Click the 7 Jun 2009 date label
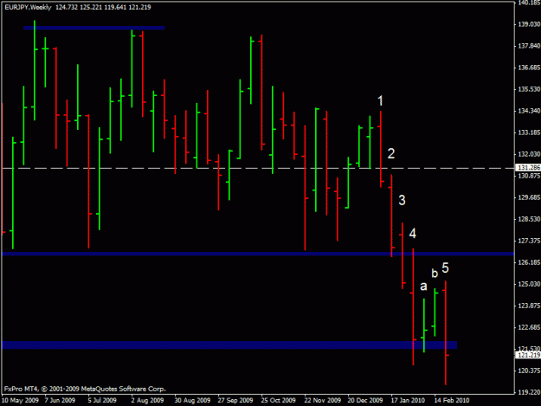Screen dimensions: 541x406 coord(60,401)
